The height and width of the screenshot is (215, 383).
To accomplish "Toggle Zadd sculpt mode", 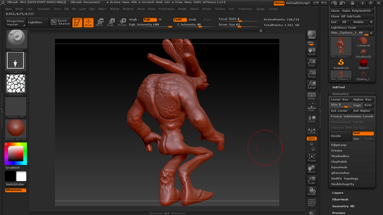I will tap(180, 20).
